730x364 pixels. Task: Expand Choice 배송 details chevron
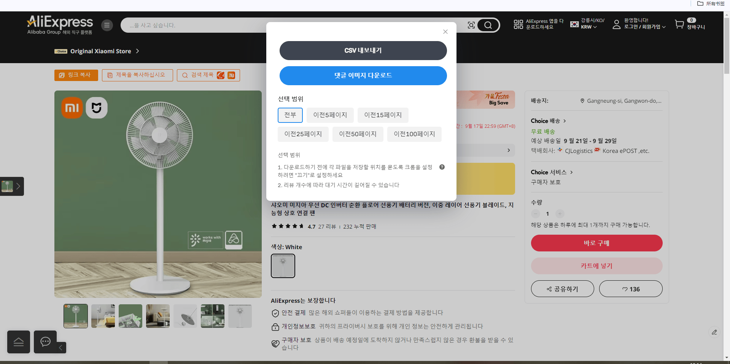[565, 121]
